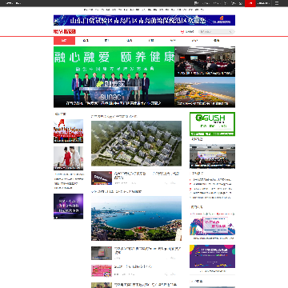
Task: Open the coastal beach aerial photo beside hero
Action: [x=205, y=92]
